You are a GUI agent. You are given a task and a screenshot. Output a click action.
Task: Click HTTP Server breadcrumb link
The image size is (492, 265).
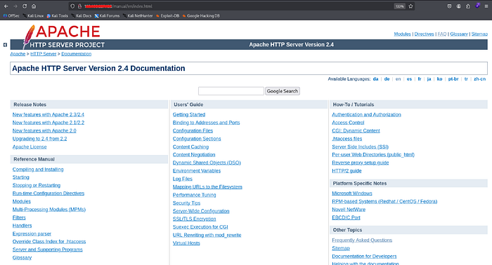coord(44,54)
